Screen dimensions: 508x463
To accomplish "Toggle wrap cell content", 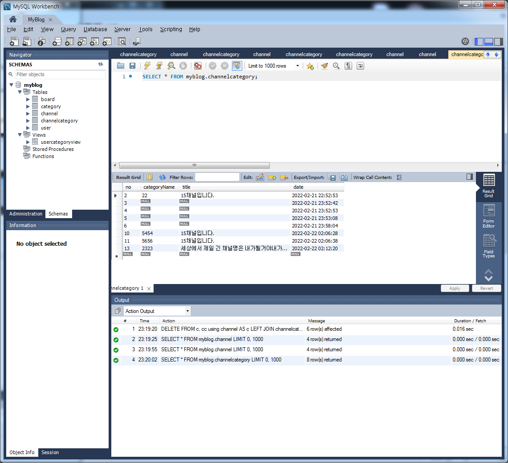I will click(399, 177).
